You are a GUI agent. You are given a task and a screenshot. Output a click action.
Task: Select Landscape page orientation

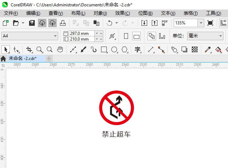point(137,36)
